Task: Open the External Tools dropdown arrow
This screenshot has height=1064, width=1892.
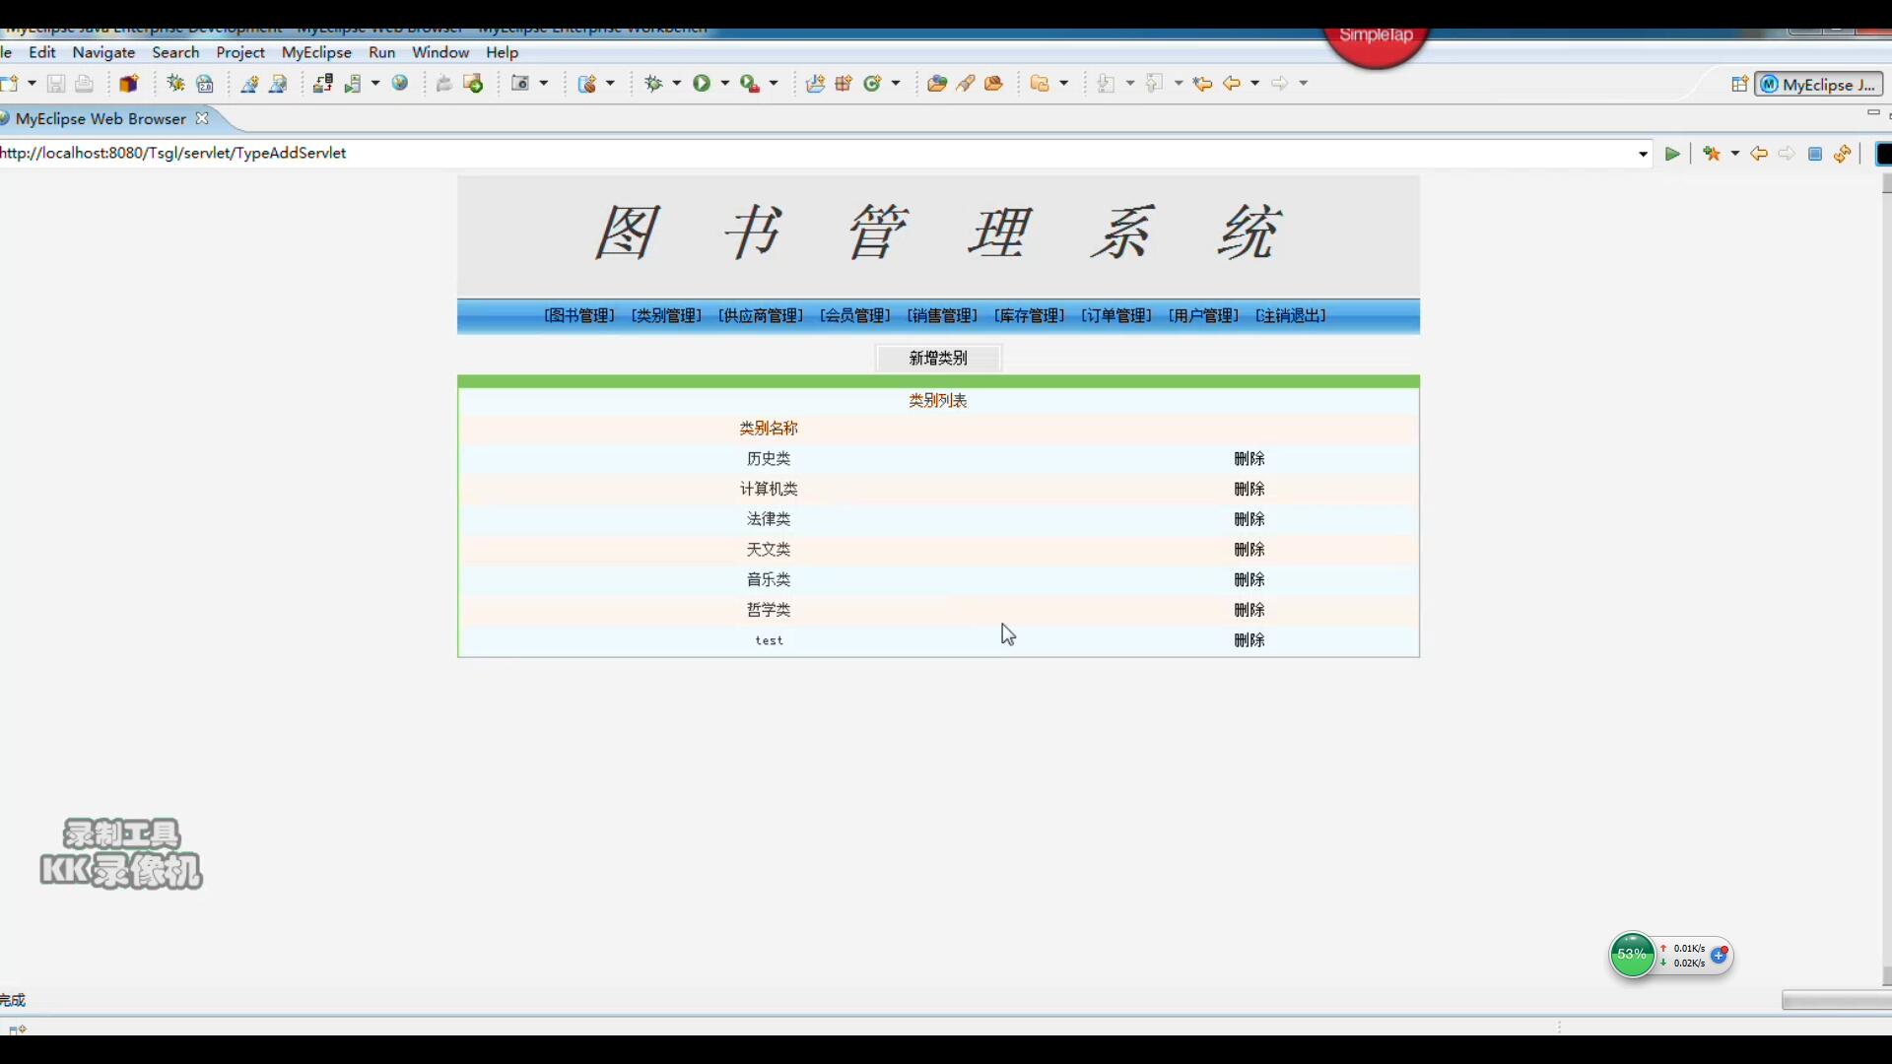Action: point(774,84)
